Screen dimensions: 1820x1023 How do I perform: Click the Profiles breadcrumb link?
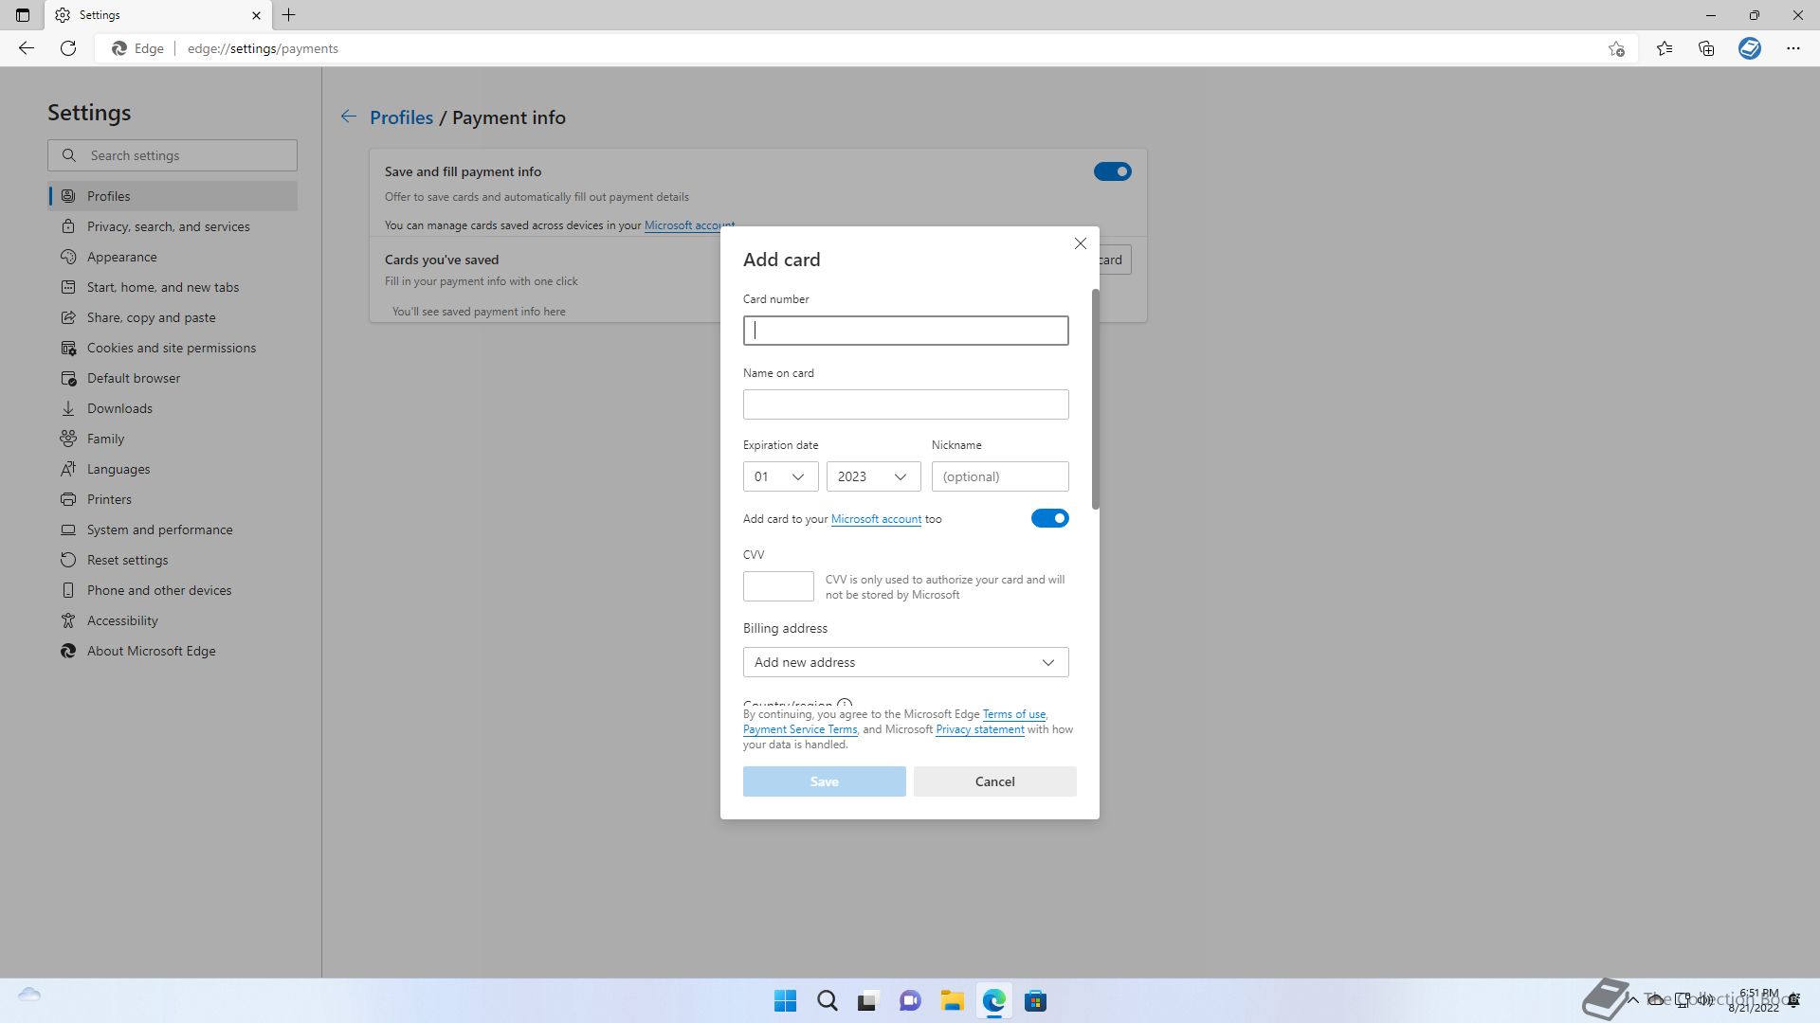point(401,117)
